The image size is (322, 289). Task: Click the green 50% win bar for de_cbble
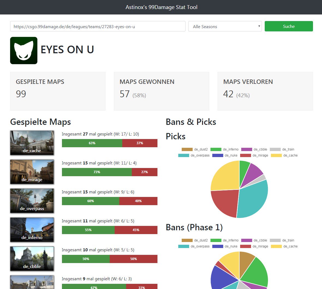[x=86, y=259]
